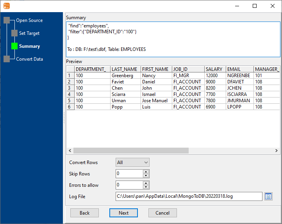The height and width of the screenshot is (224, 282).
Task: Click the green Summary step marker
Action: [x=14, y=46]
